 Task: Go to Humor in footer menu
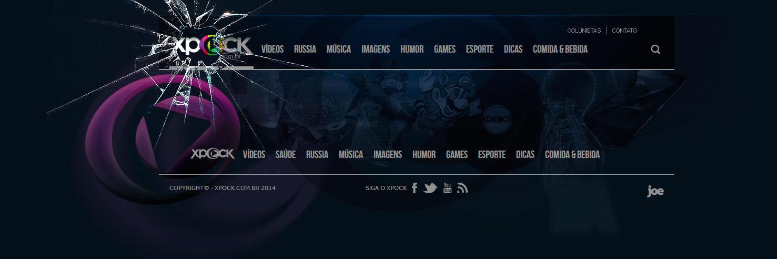click(x=424, y=155)
